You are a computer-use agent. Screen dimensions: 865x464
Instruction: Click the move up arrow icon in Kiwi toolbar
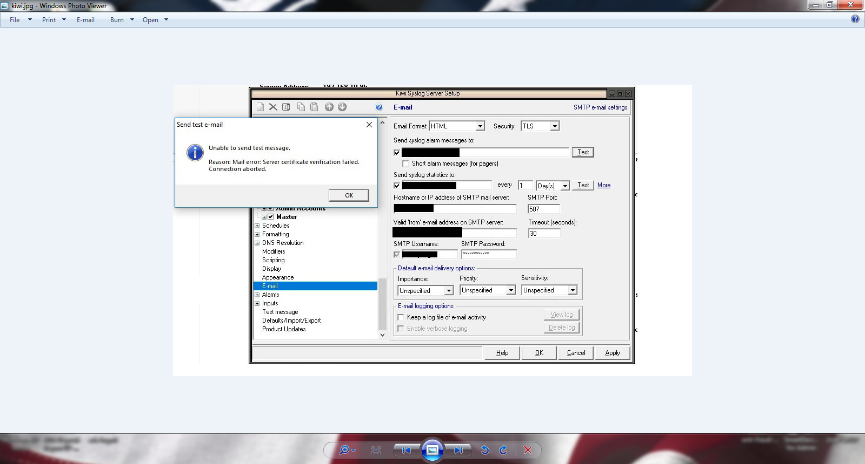coord(329,107)
